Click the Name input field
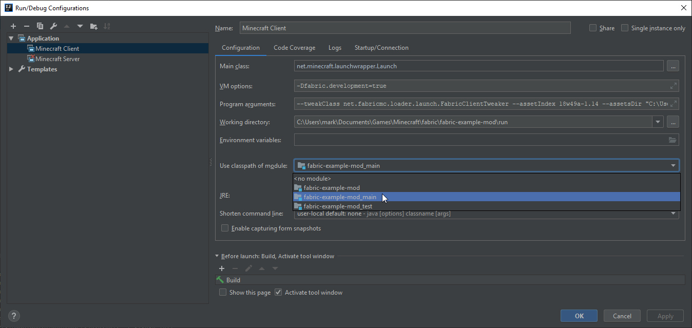Image resolution: width=692 pixels, height=328 pixels. point(405,28)
